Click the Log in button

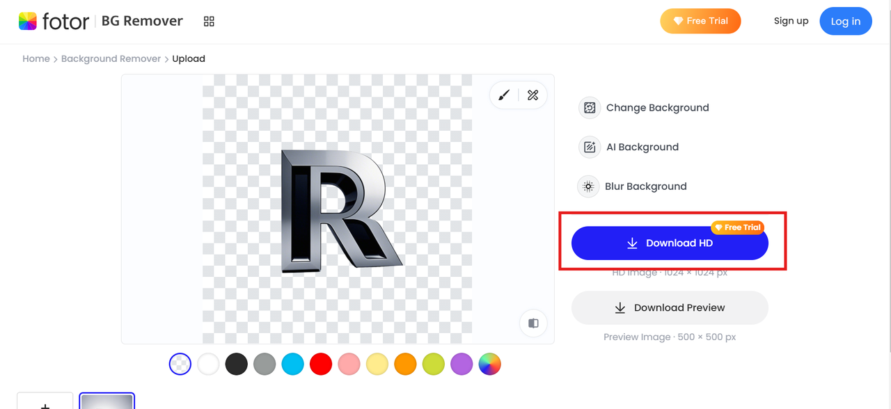tap(846, 22)
